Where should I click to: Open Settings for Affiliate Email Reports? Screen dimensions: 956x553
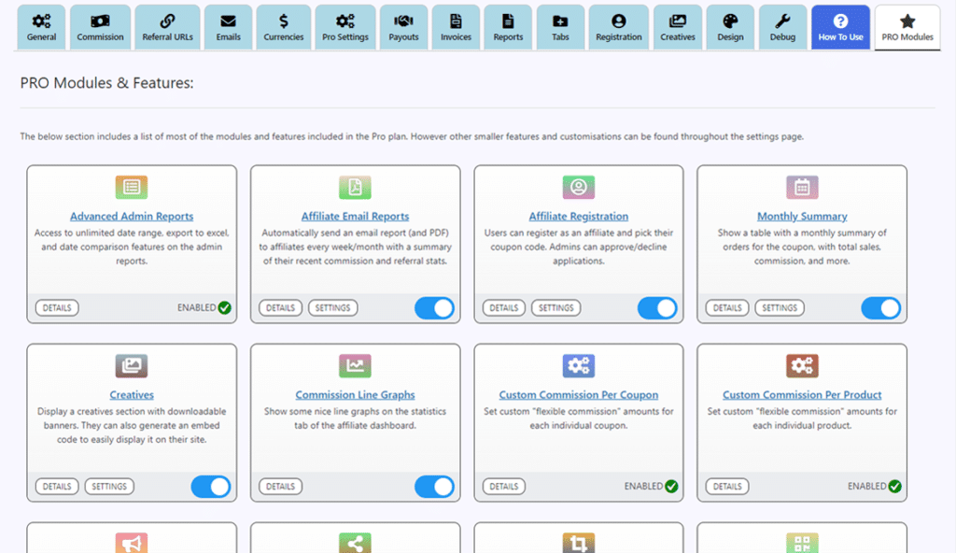point(332,308)
